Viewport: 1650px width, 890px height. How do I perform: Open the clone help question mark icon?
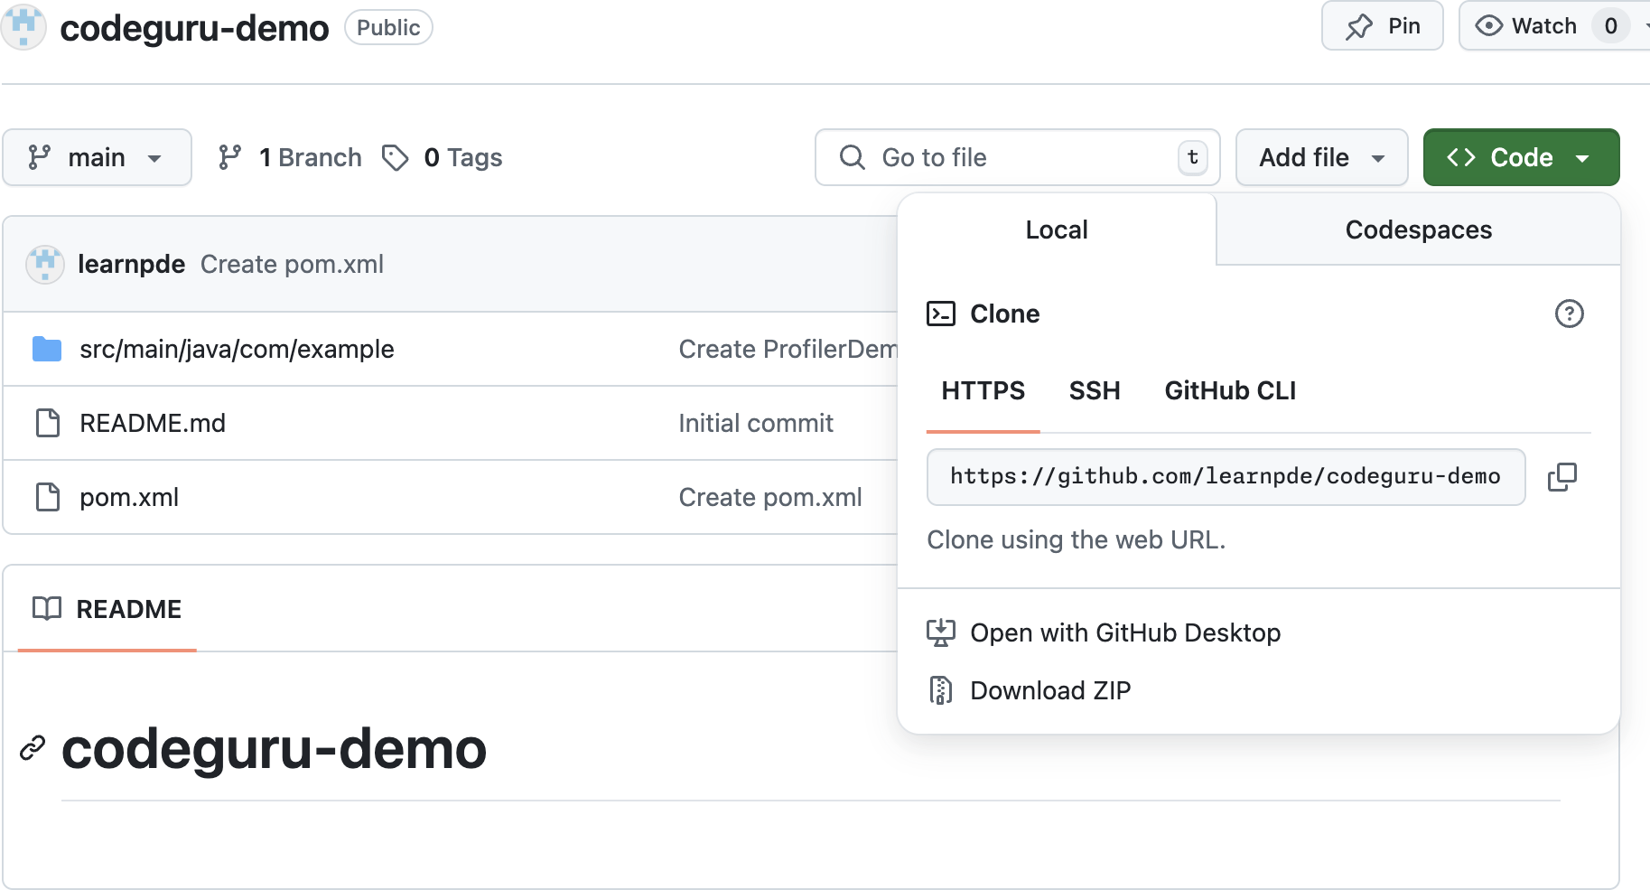point(1569,314)
